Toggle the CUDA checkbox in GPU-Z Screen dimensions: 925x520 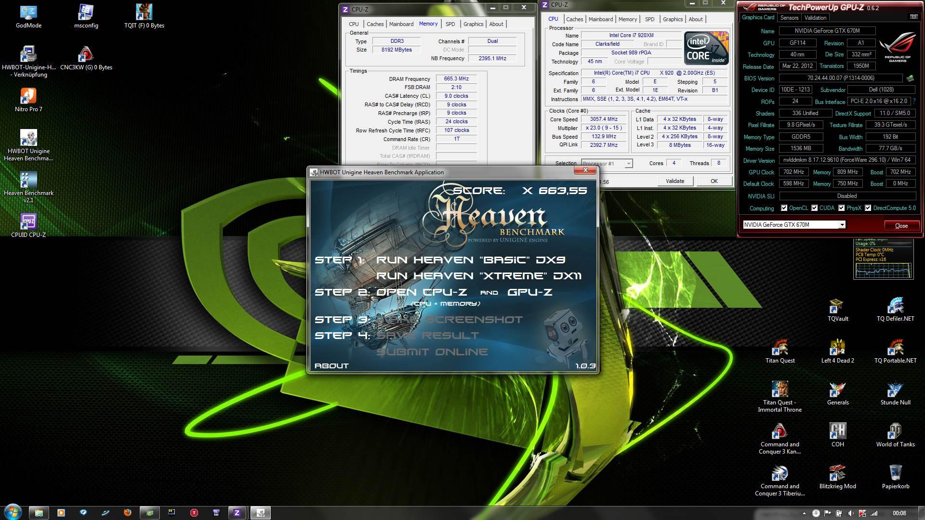pyautogui.click(x=815, y=208)
